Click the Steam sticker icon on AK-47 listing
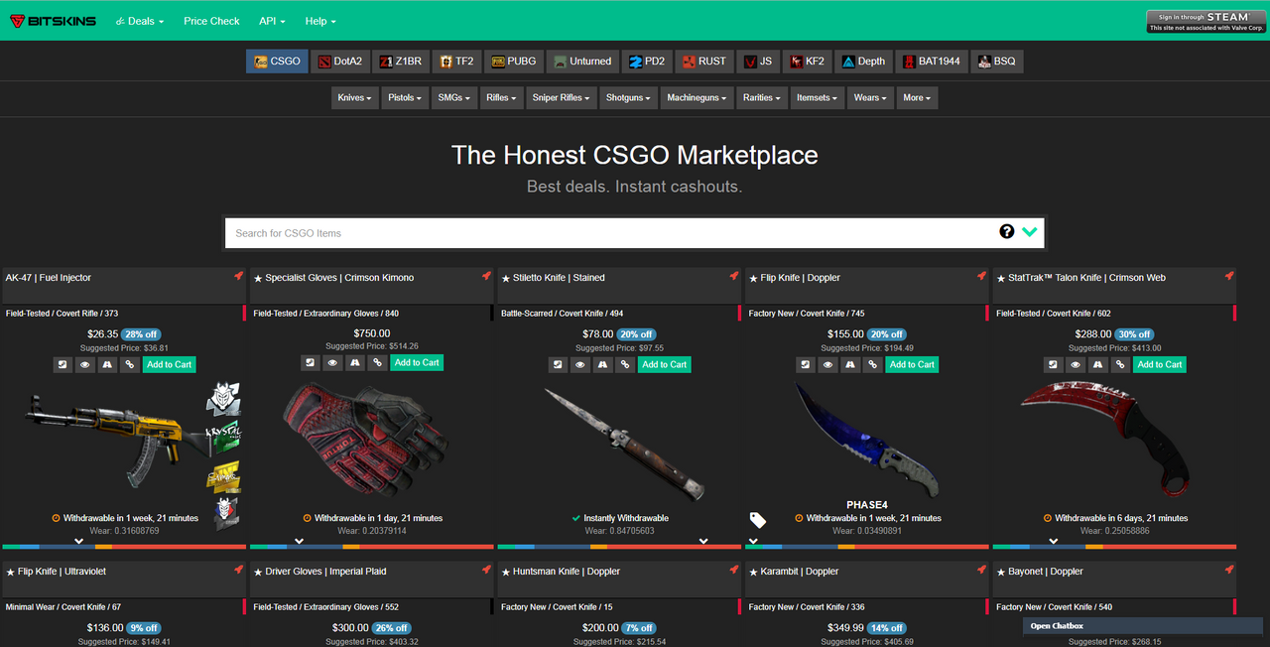Viewport: 1270px width, 647px height. pyautogui.click(x=62, y=364)
